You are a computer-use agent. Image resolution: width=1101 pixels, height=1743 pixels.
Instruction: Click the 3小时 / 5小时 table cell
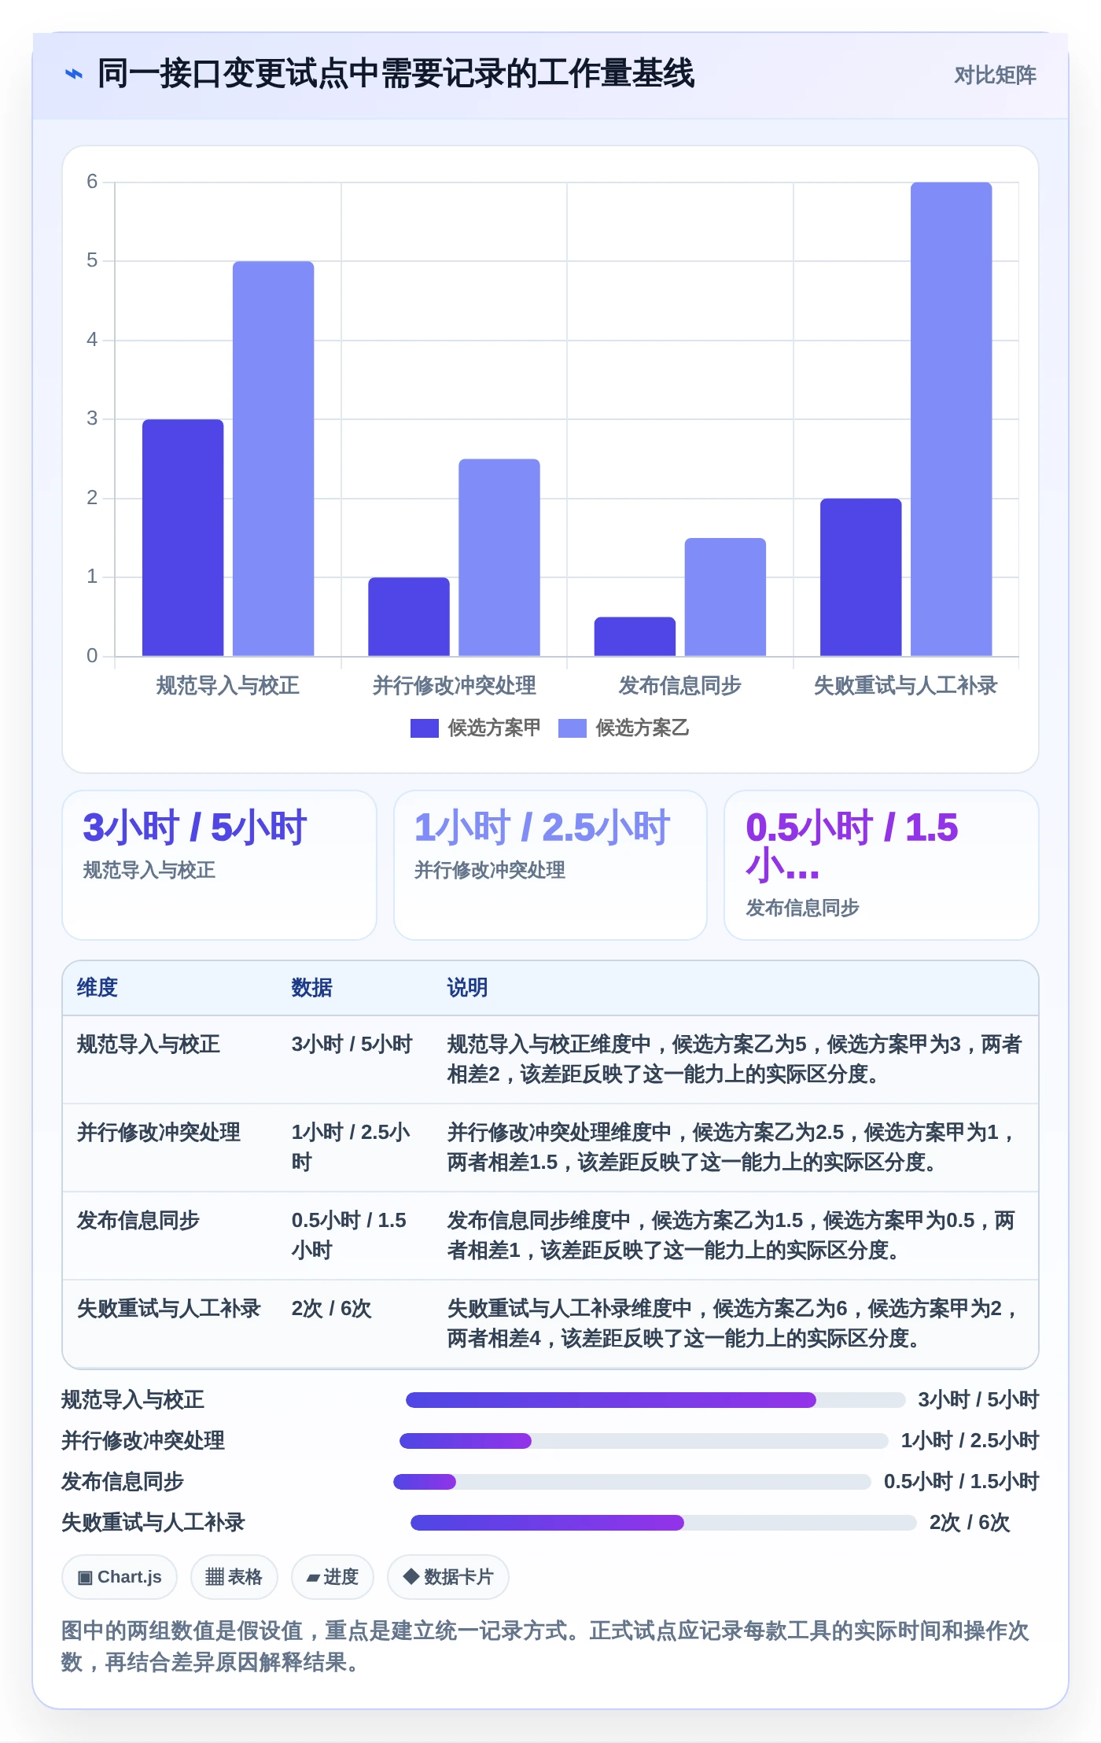tap(352, 1045)
